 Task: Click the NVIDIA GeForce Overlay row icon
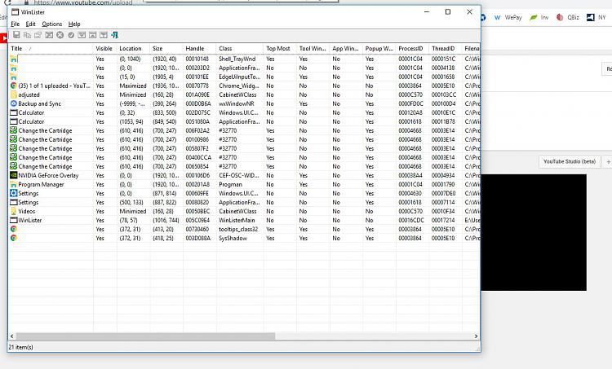click(13, 175)
